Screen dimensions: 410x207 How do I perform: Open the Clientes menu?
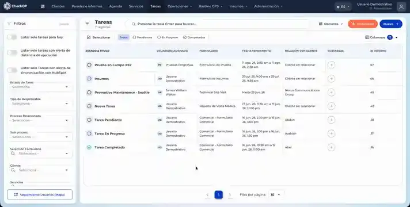click(58, 6)
